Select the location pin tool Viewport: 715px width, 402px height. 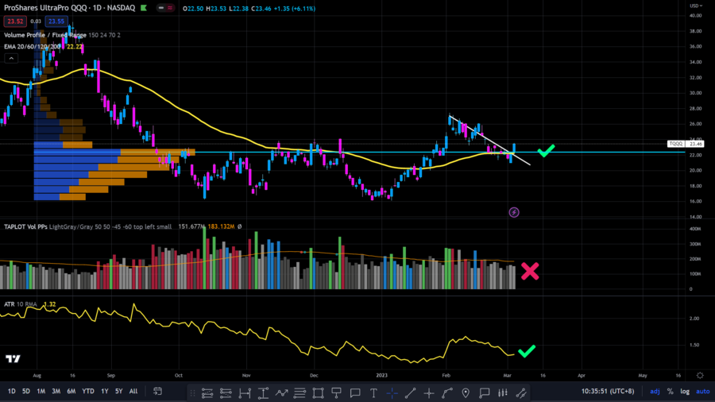466,393
